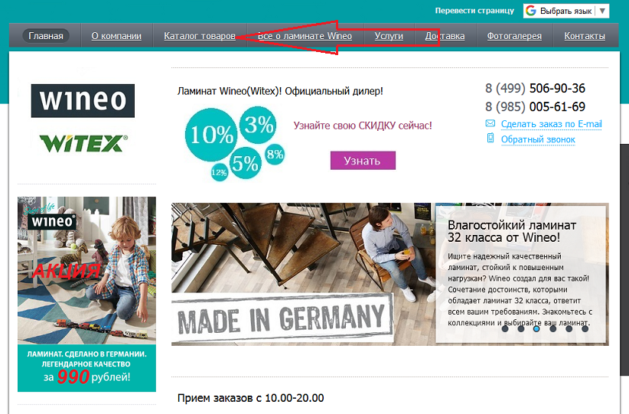Viewport: 629px width, 414px height.
Task: Go to the Главная menu item
Action: coord(46,36)
